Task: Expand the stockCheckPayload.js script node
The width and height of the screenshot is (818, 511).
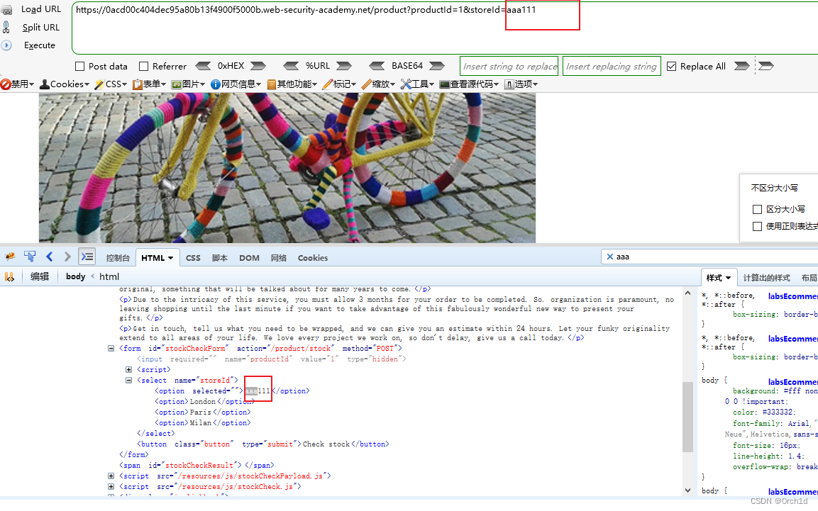Action: pos(111,476)
